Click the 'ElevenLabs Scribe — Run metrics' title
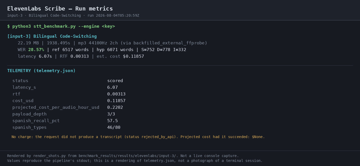Viewport: 360px width, 166px height. 60,9
